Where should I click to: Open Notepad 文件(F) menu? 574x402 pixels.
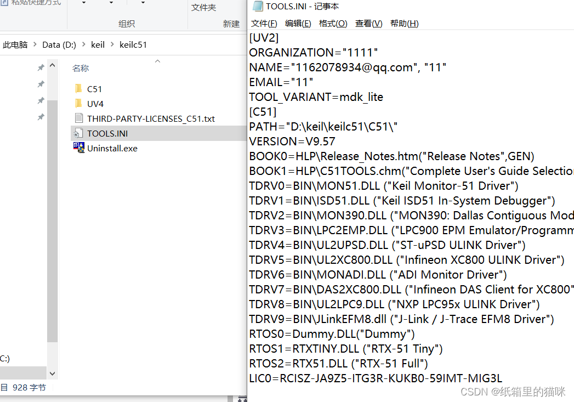(264, 24)
